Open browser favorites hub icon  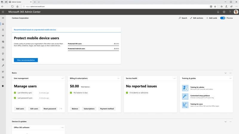221,7
